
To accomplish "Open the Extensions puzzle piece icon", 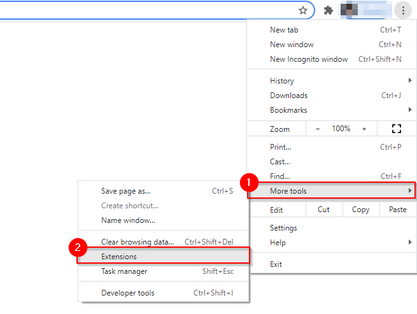I will pyautogui.click(x=329, y=10).
